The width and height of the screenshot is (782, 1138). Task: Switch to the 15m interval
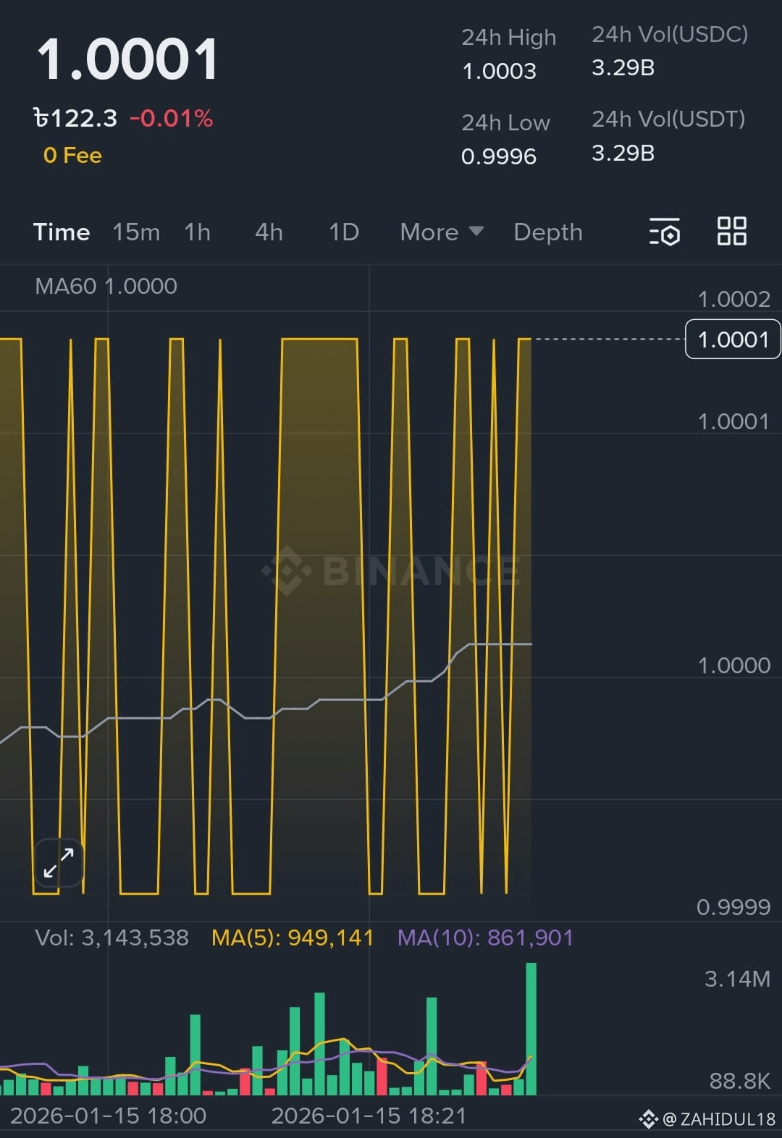click(136, 232)
